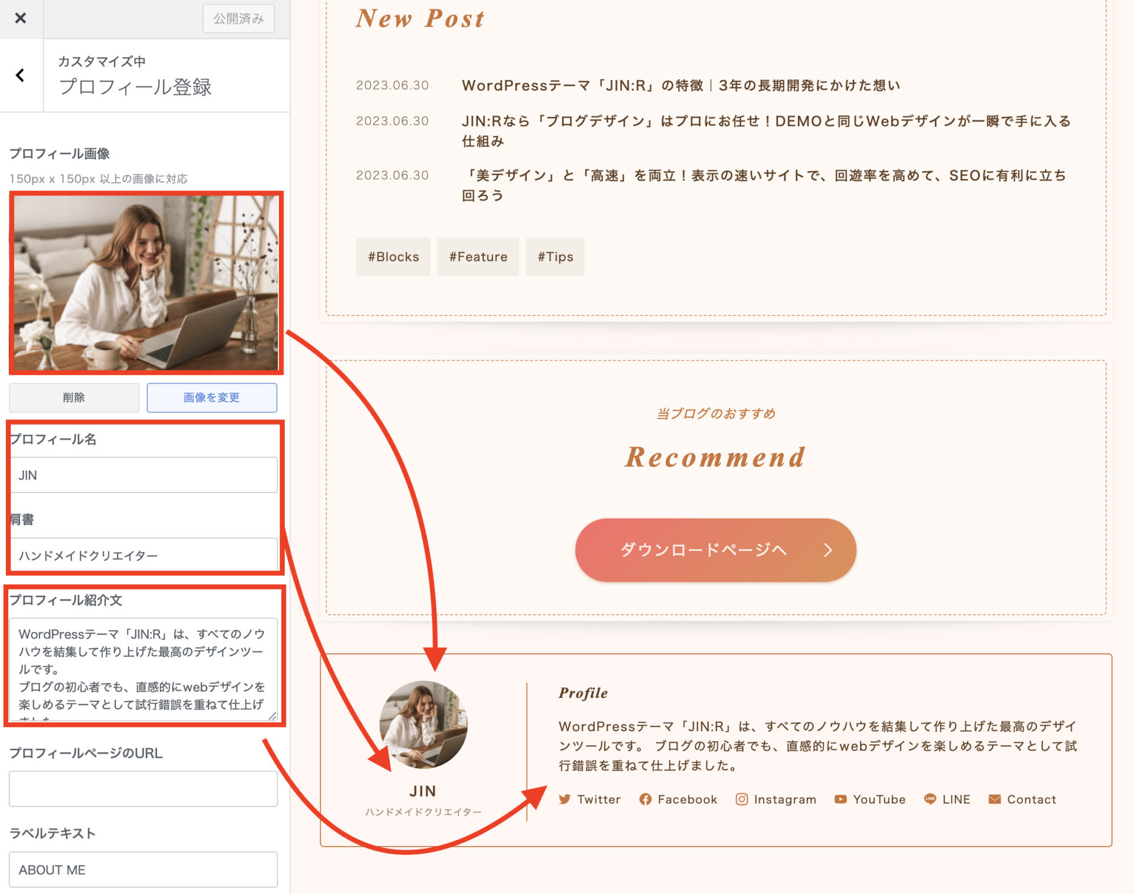Open the Twitter text link
The width and height of the screenshot is (1134, 894).
599,800
